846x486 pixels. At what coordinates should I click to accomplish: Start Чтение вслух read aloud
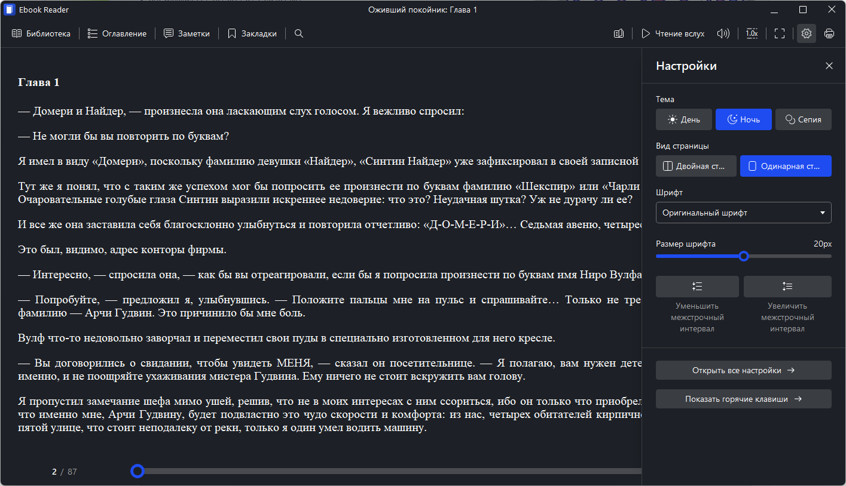(673, 33)
